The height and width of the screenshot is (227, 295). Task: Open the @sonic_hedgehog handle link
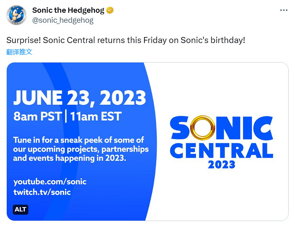pyautogui.click(x=63, y=20)
